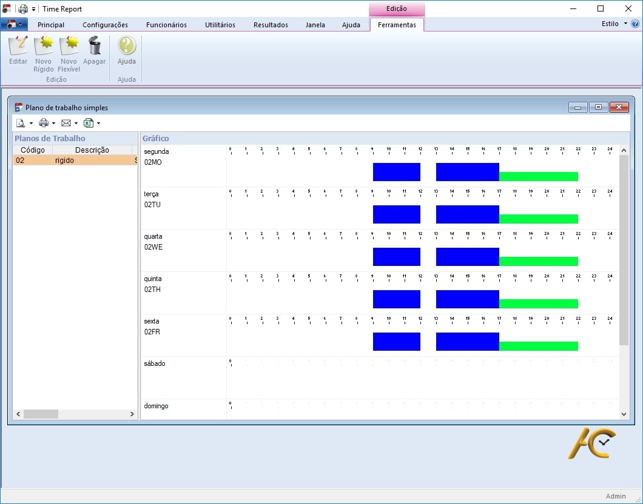Click the Editar icon in ribbon
The width and height of the screenshot is (643, 504).
(x=18, y=47)
